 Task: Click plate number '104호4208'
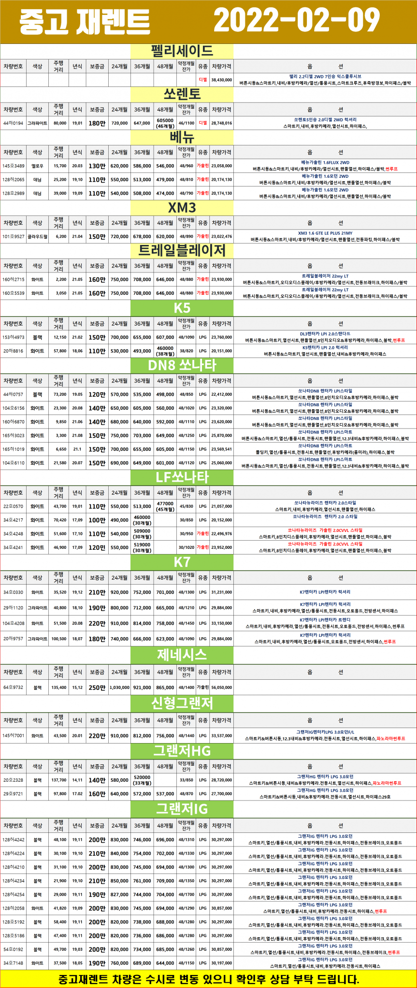pos(13,623)
